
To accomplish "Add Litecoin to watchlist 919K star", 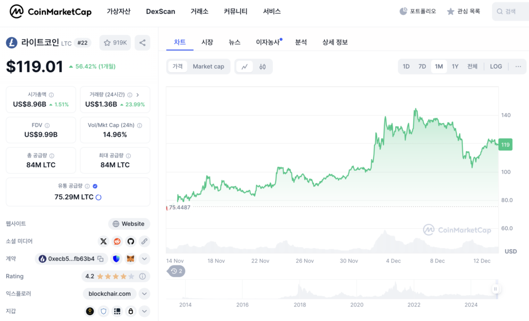I will tap(115, 43).
